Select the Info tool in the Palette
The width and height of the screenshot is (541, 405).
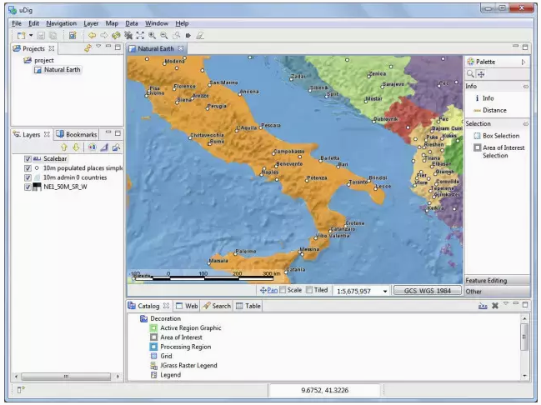coord(488,98)
